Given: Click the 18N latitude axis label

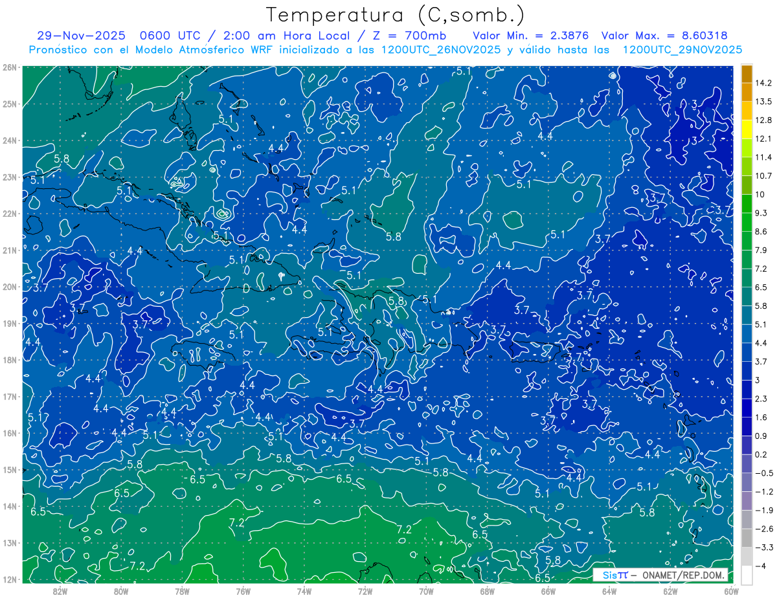Looking at the screenshot, I should tap(10, 360).
